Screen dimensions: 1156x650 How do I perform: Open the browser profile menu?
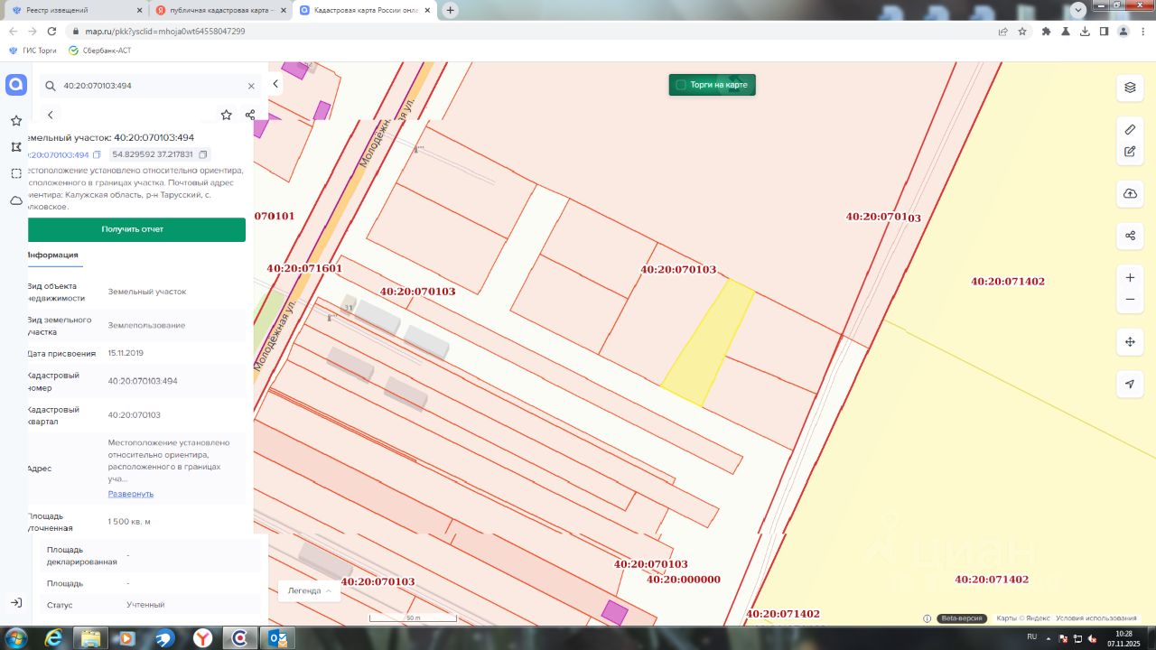click(x=1123, y=31)
